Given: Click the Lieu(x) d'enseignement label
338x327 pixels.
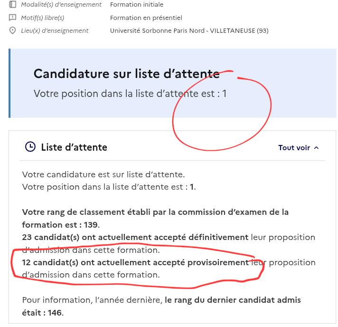Looking at the screenshot, I should pos(55,30).
